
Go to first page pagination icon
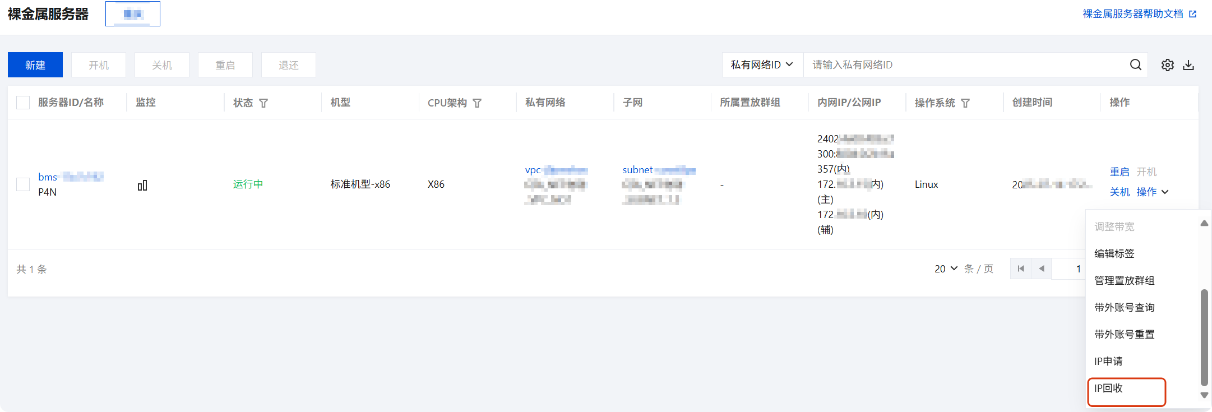point(1021,269)
